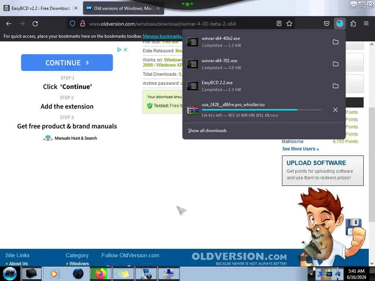Click the page scrollbar down arrow
This screenshot has height=281, width=375.
click(x=372, y=263)
